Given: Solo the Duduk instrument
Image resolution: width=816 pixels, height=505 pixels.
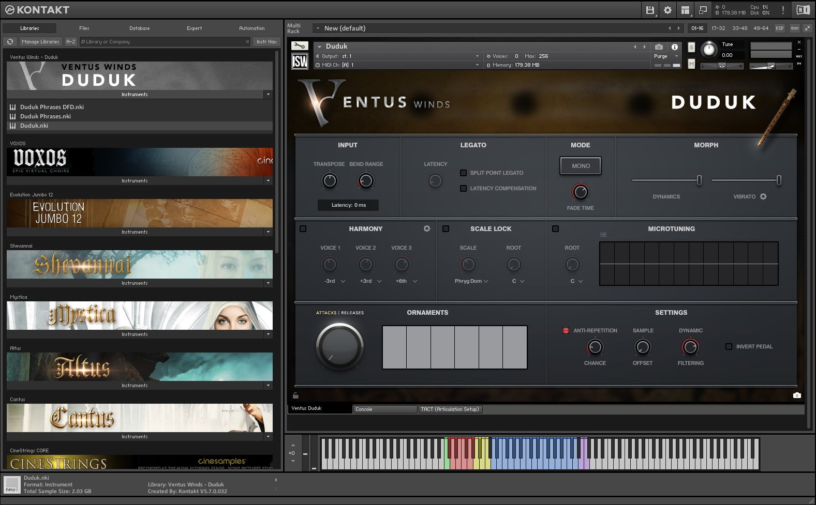Looking at the screenshot, I should [691, 47].
